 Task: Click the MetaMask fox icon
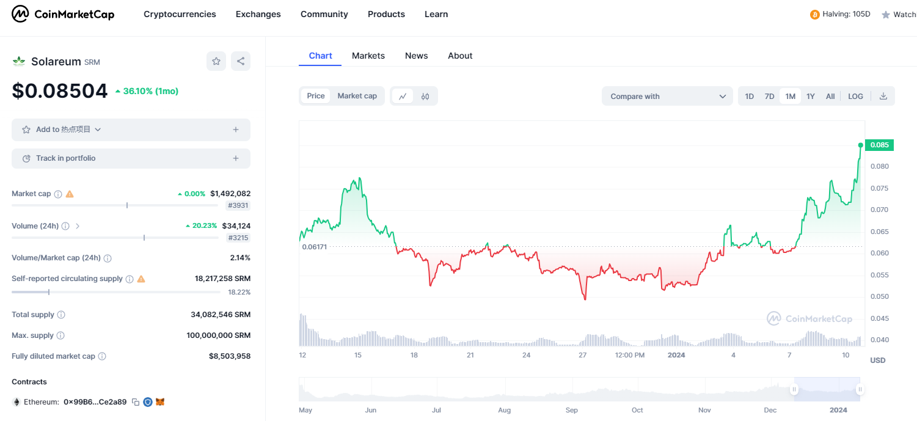[160, 402]
